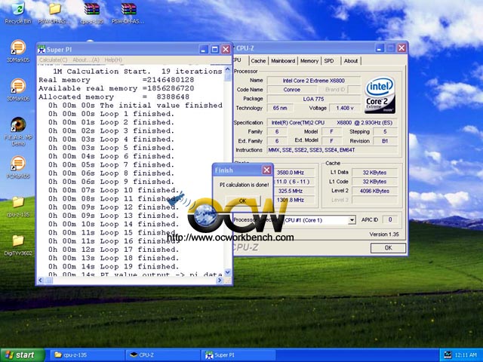Switch to the SPD tab in CPU-Z

[329, 60]
